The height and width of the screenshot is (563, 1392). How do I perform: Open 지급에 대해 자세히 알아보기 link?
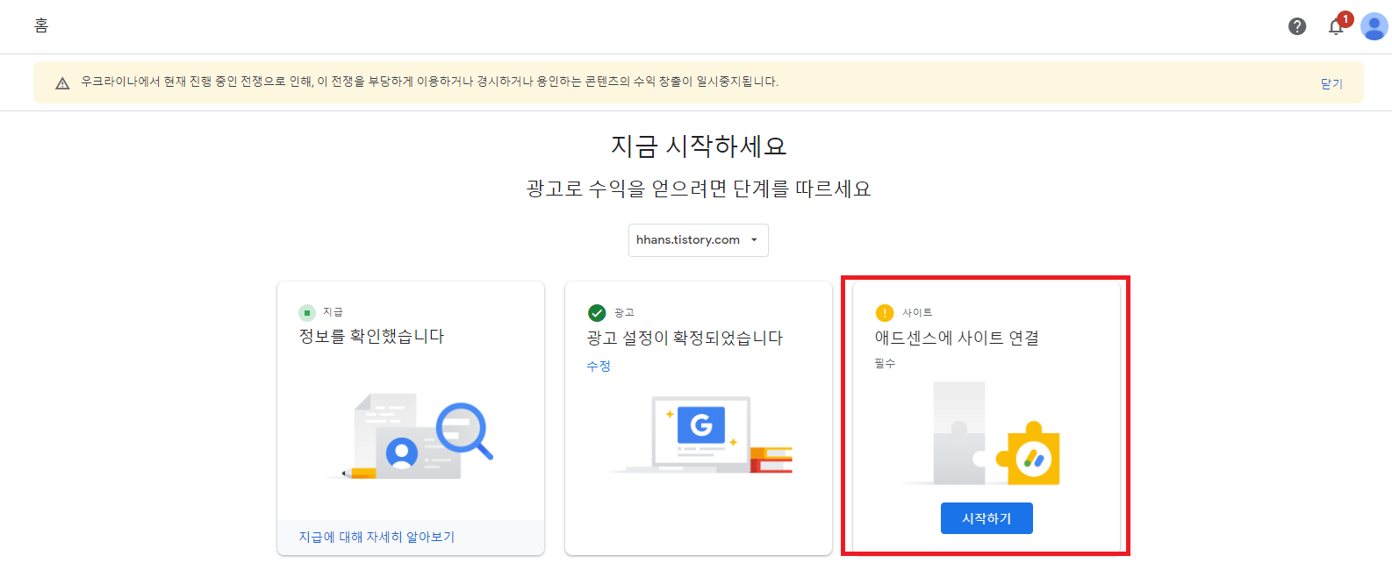point(377,537)
